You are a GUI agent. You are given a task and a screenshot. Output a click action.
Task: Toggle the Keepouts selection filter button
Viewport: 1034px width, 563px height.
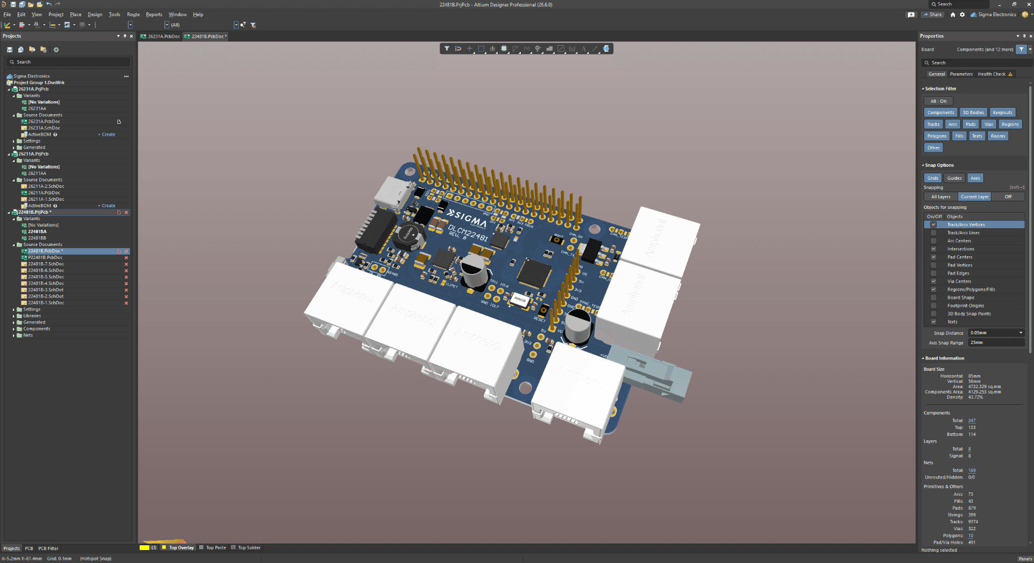click(x=1002, y=112)
